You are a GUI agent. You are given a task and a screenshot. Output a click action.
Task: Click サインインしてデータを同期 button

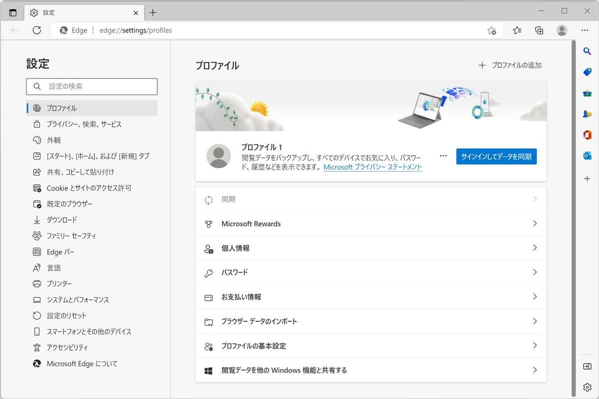(496, 157)
